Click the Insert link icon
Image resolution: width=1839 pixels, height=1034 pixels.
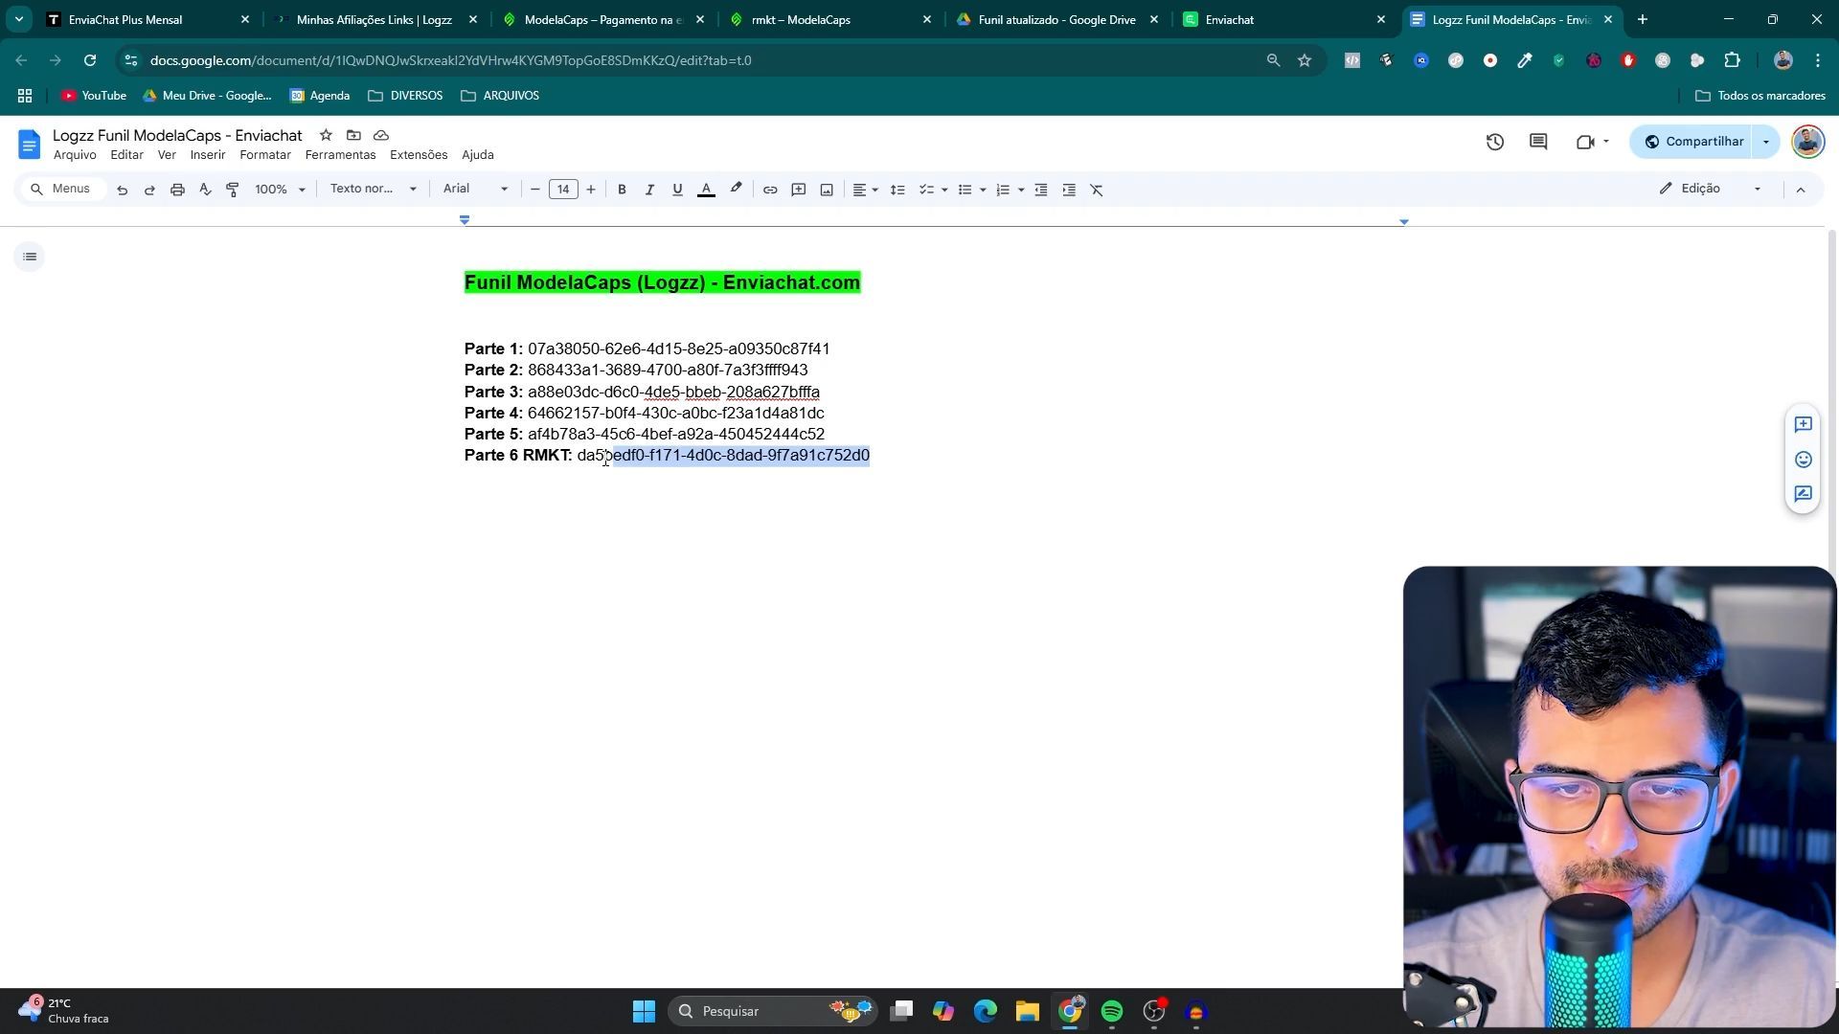770,190
